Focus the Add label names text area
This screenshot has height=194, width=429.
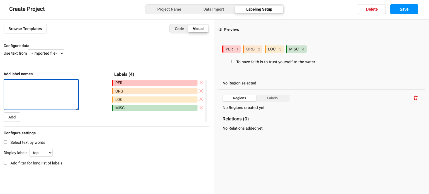click(41, 95)
